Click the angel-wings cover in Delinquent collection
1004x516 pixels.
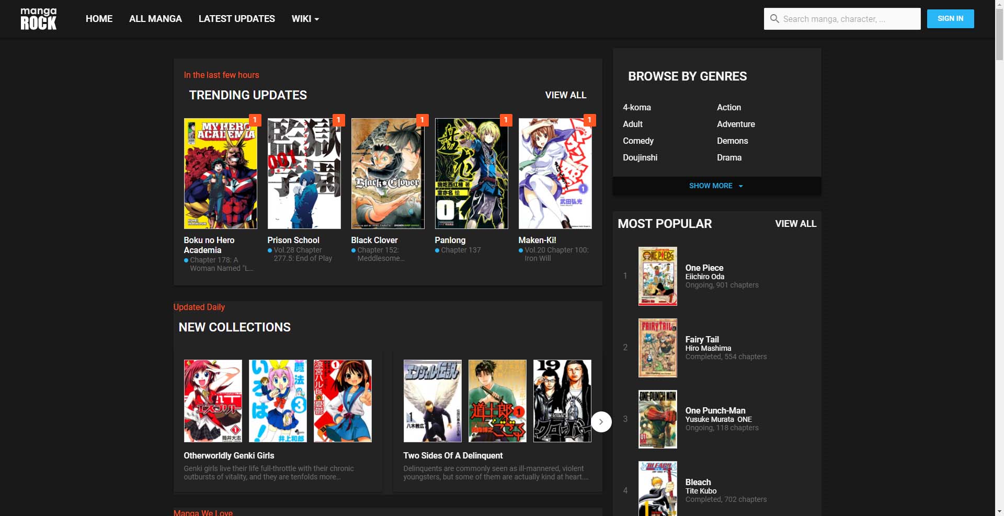coord(432,401)
